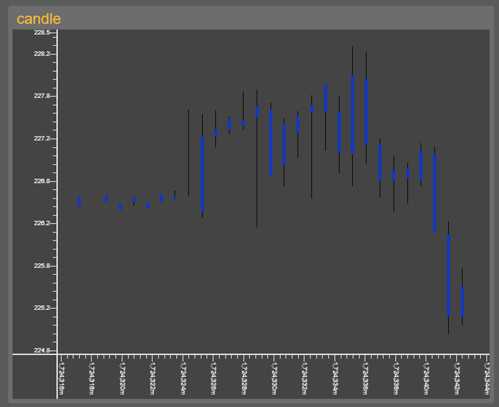Viewport: 499px width, 407px height.
Task: Click the 225.2 y-axis label
Action: tap(42, 308)
